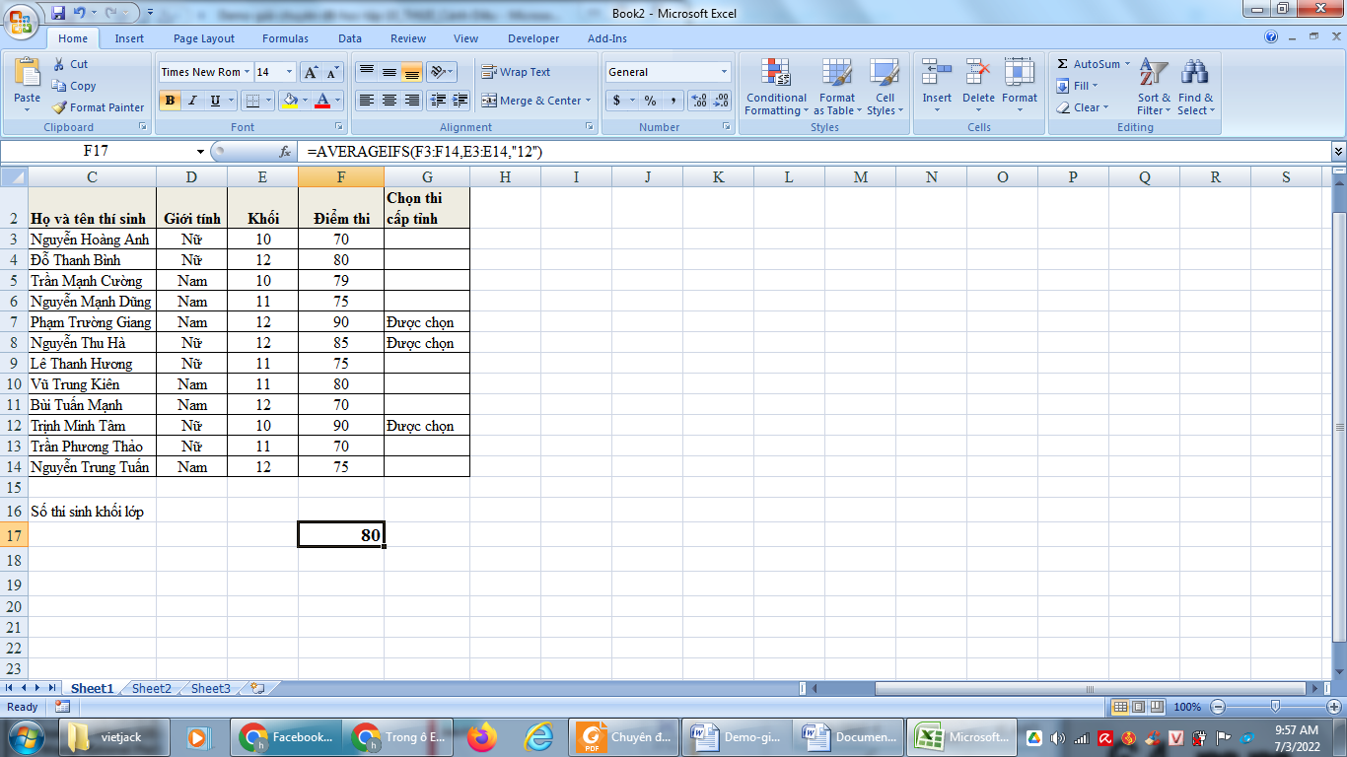Click Top Align icon

366,72
